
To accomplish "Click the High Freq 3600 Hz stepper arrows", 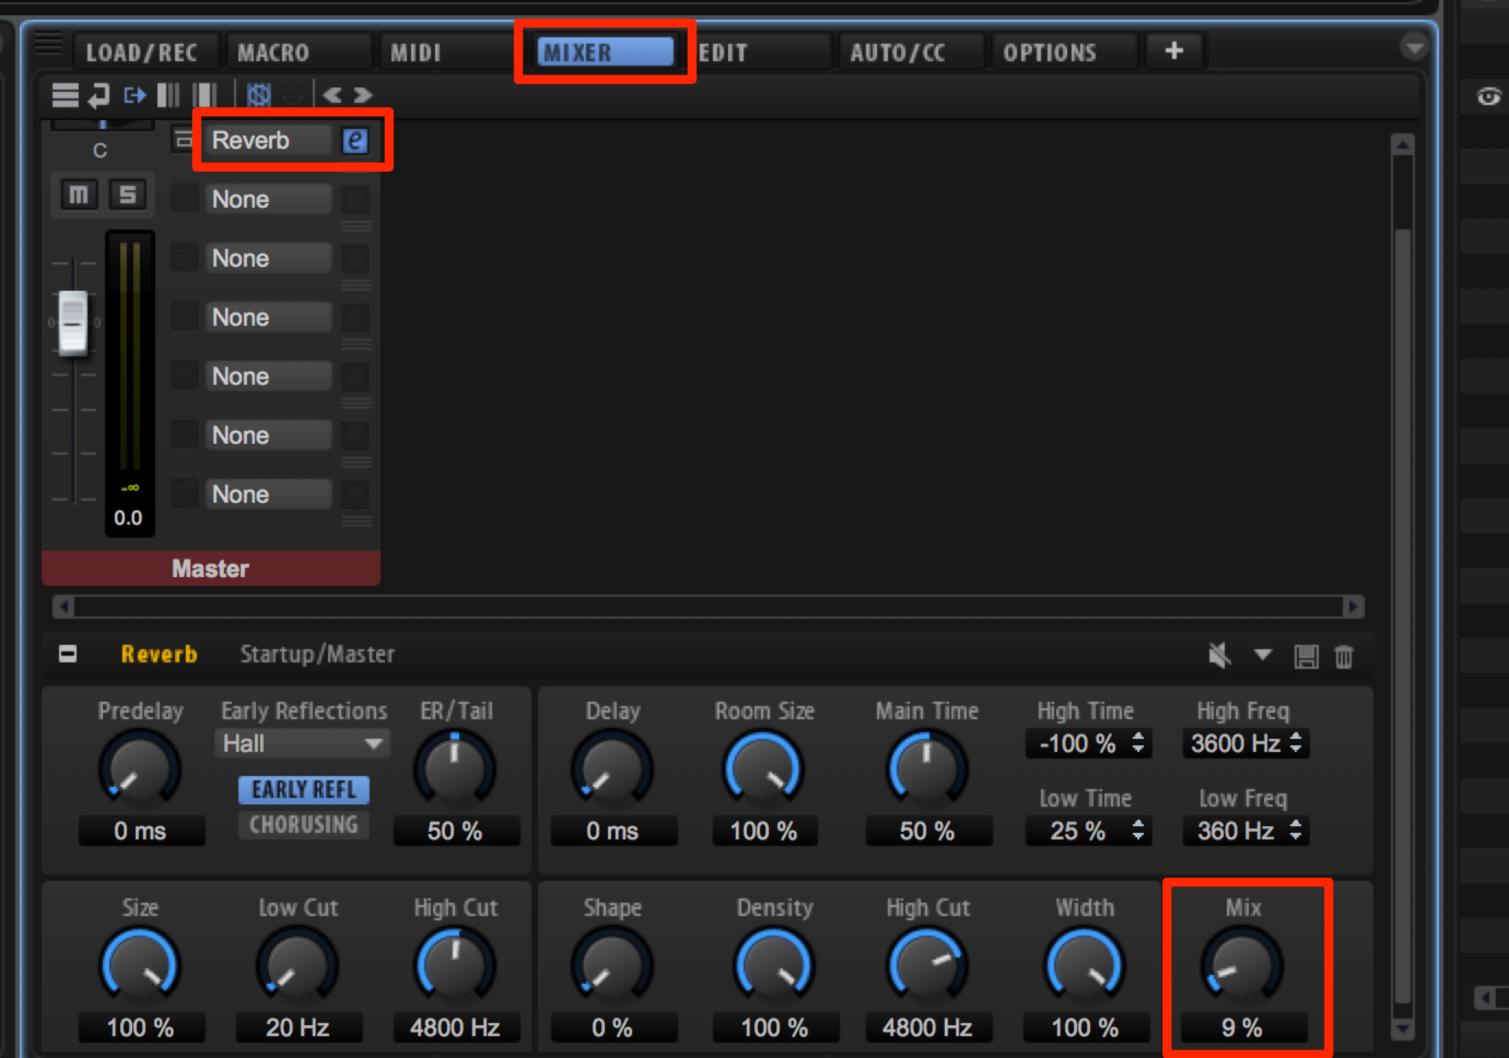I will tap(1295, 743).
